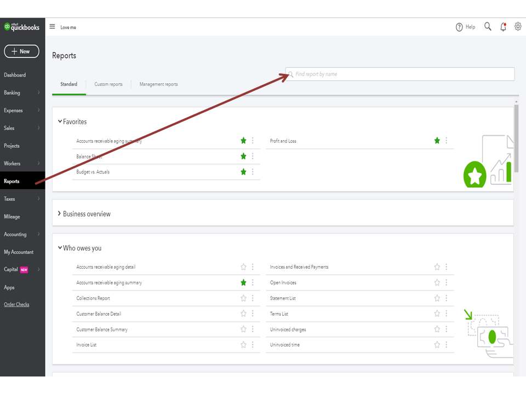Click the QuickBooks logo

click(x=22, y=27)
